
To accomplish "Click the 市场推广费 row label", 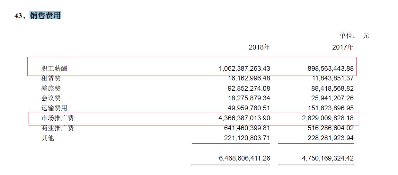I will [x=57, y=118].
